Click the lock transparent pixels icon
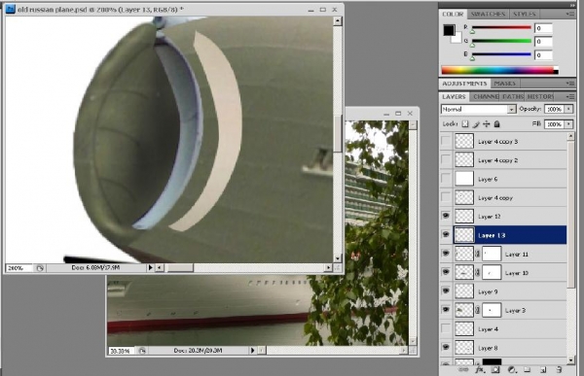Screen dimensions: 584x376 [x=465, y=123]
